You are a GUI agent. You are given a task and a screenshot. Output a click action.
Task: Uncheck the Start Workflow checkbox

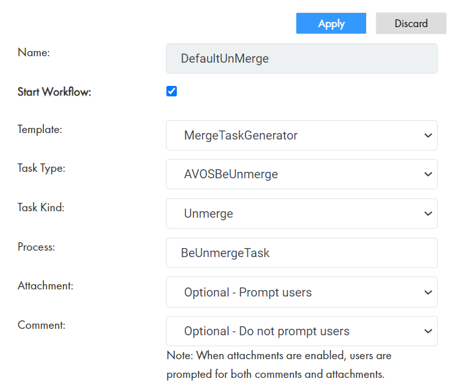point(172,91)
